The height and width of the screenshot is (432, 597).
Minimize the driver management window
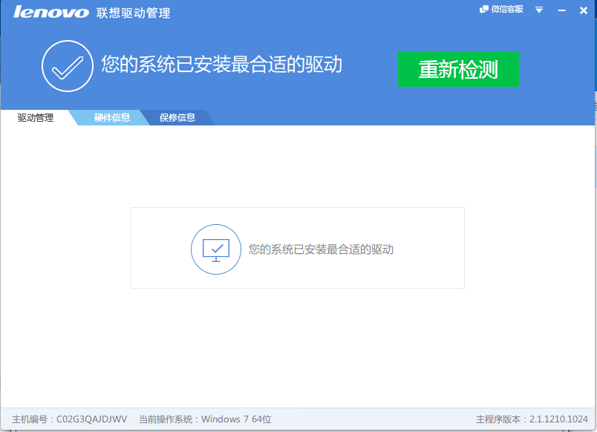pos(561,10)
